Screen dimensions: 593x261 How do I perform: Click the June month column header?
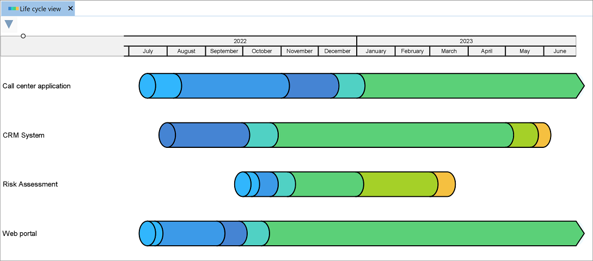tap(559, 51)
